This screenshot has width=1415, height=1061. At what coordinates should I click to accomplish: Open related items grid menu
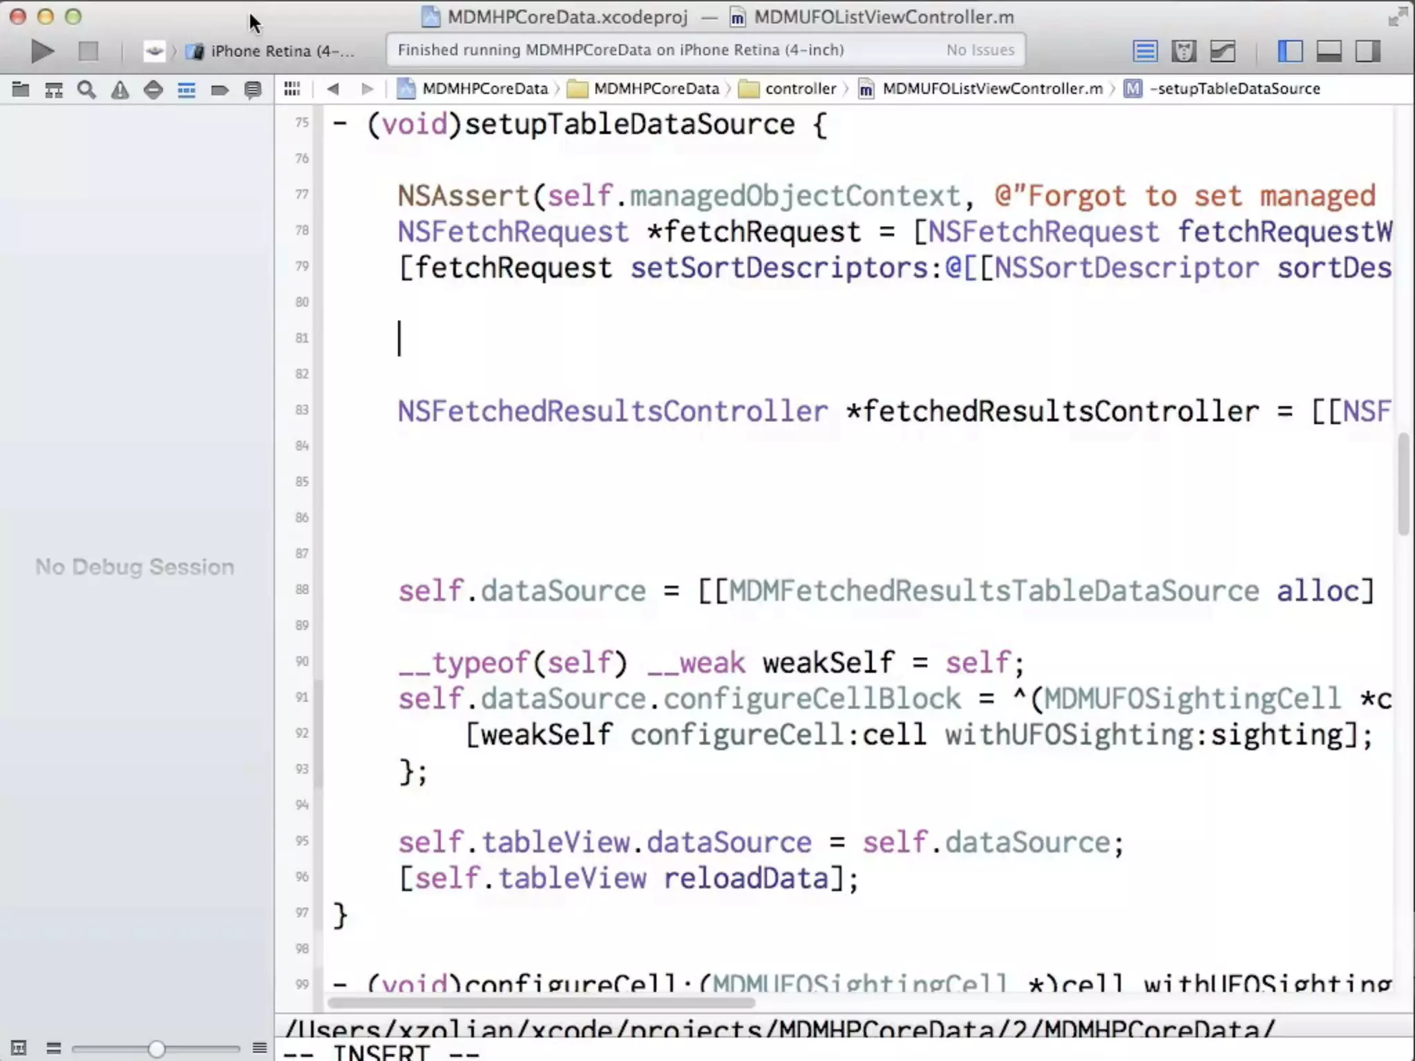coord(292,89)
